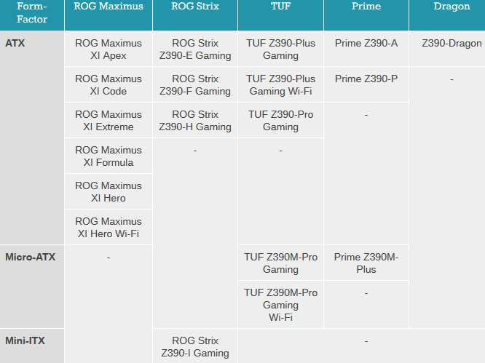
Task: Click the Form-Factor column header
Action: (32, 13)
